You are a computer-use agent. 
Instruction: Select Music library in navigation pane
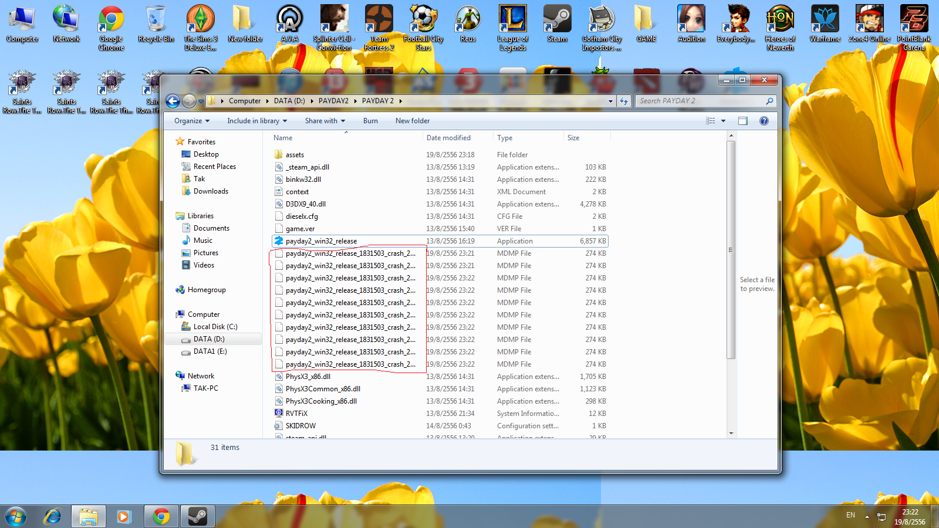[x=202, y=241]
